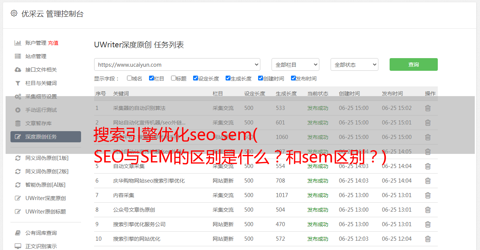The image size is (480, 250).
Task: Open UWriter原创标题 sidebar item
Action: coord(46,212)
